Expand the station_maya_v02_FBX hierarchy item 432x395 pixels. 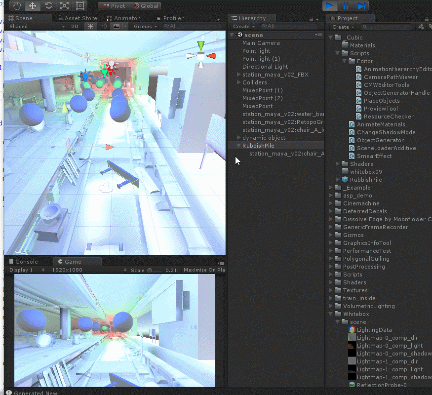(x=239, y=75)
